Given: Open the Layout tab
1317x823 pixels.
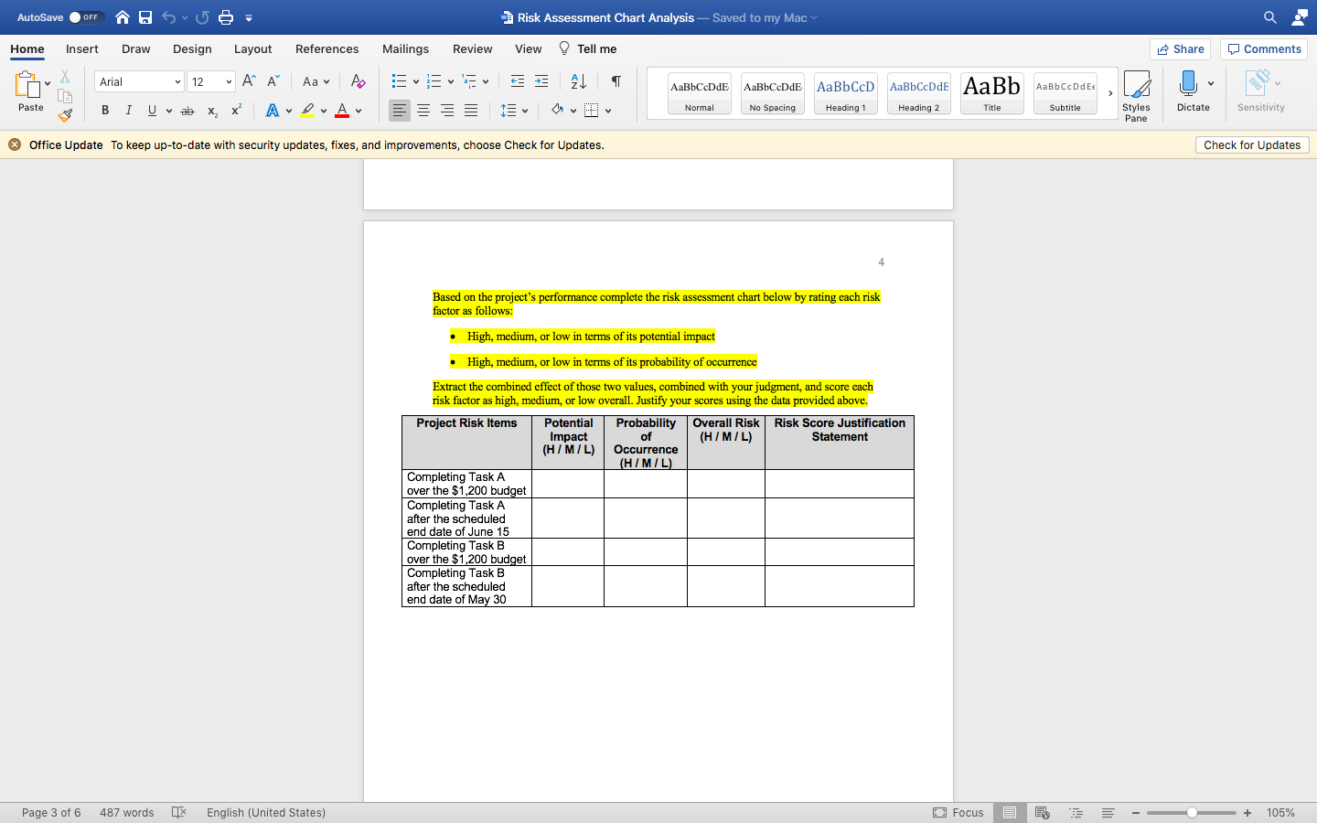Looking at the screenshot, I should point(252,48).
